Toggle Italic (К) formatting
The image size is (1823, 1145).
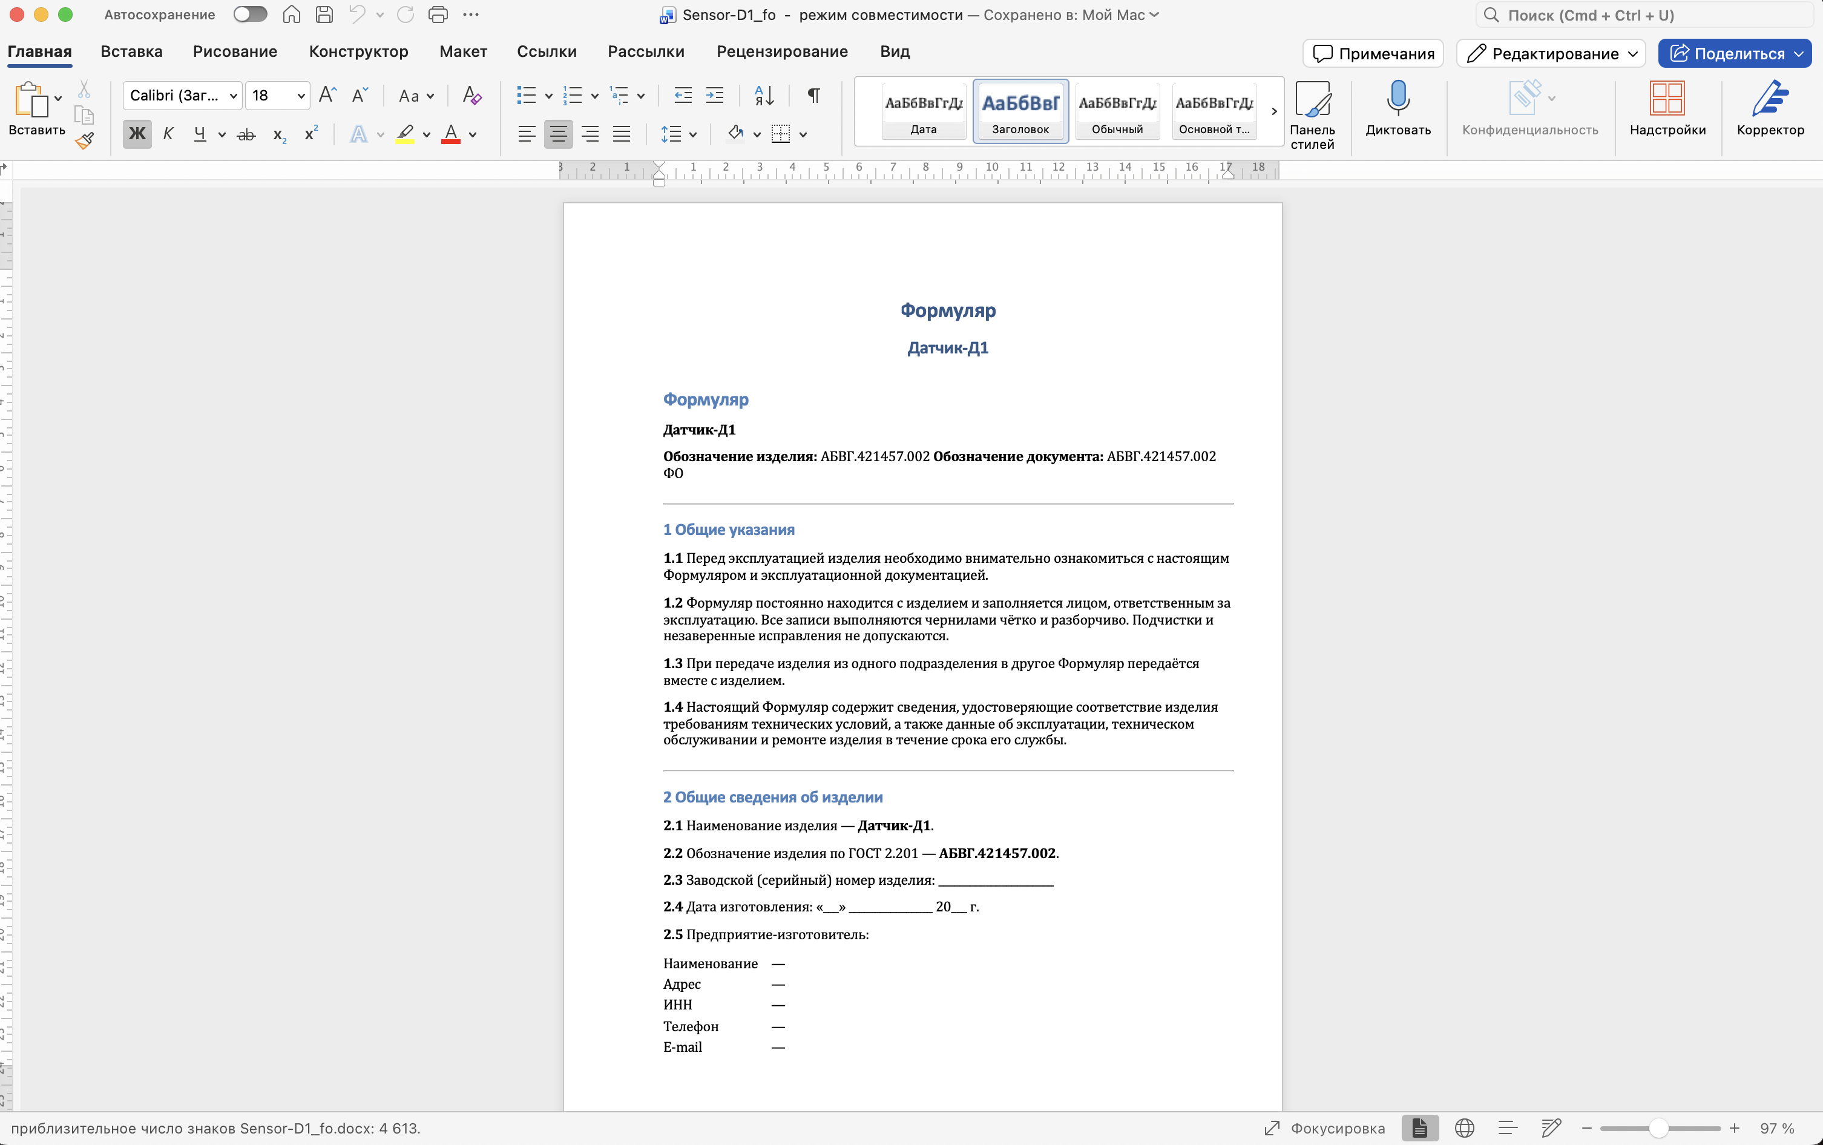pyautogui.click(x=168, y=134)
